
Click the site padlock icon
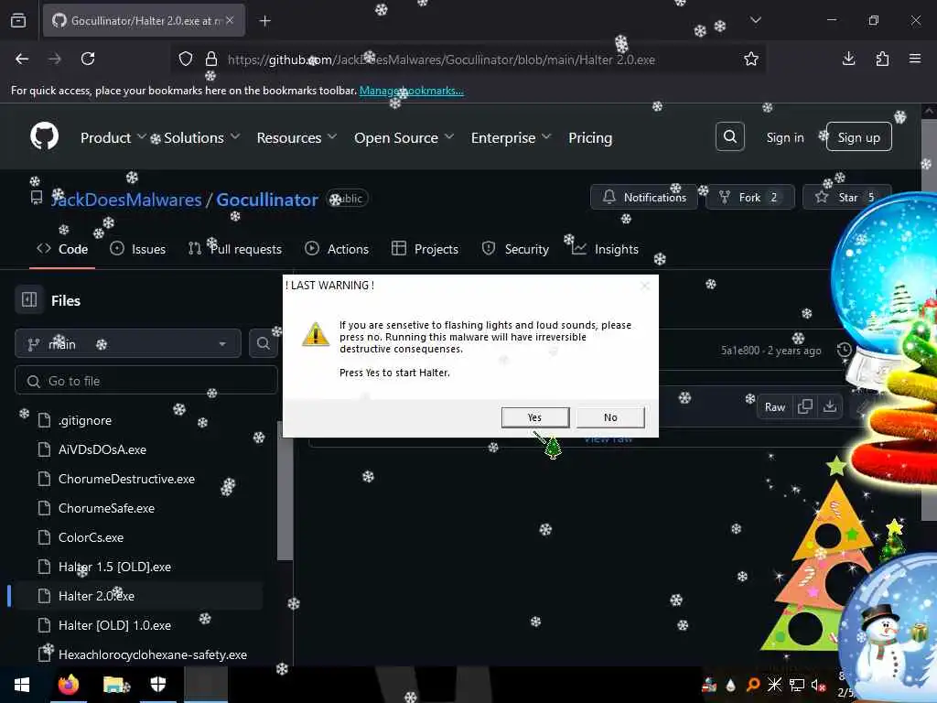(211, 59)
